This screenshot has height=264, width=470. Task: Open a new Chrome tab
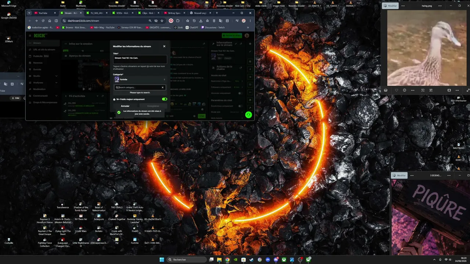(217, 13)
